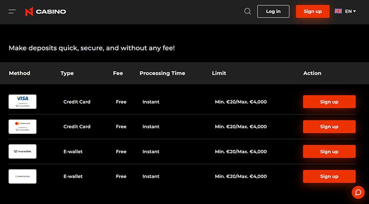
Task: Click the Fee column header
Action: [x=118, y=73]
